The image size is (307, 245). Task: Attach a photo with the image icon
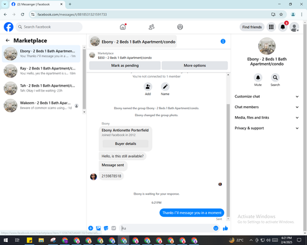pos(98,228)
